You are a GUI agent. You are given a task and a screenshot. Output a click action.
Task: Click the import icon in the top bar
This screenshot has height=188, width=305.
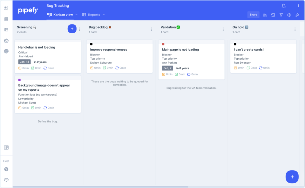point(273,15)
